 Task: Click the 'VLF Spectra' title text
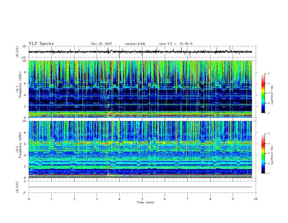coord(41,44)
